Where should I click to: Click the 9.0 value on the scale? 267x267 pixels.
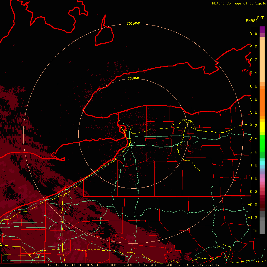pos(254,47)
